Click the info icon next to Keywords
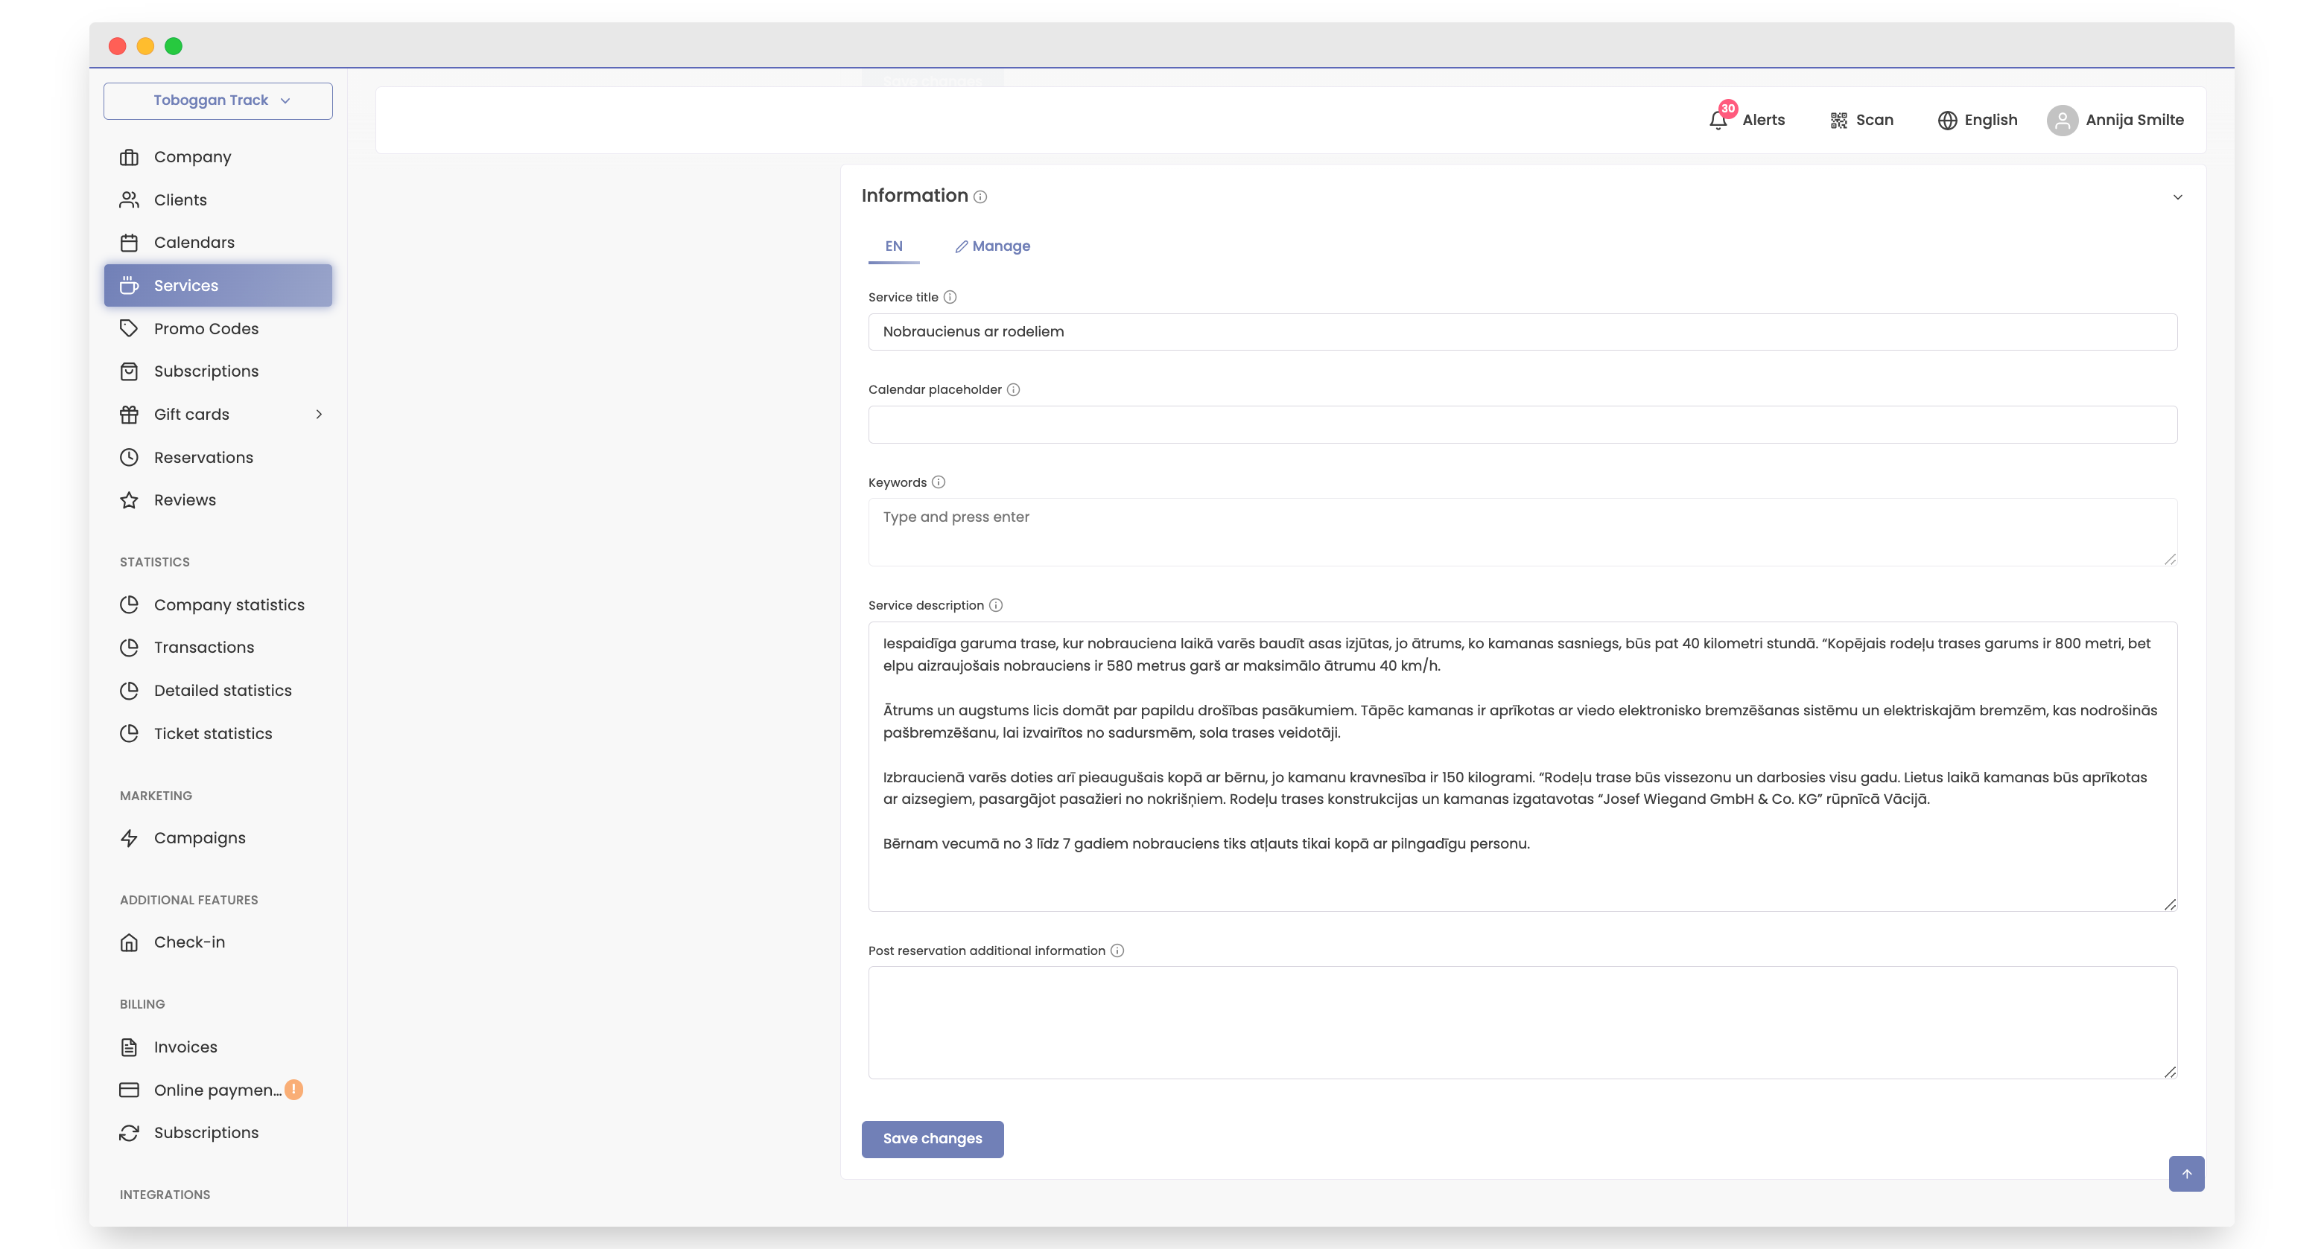Screen dimensions: 2324x1249 (x=939, y=482)
